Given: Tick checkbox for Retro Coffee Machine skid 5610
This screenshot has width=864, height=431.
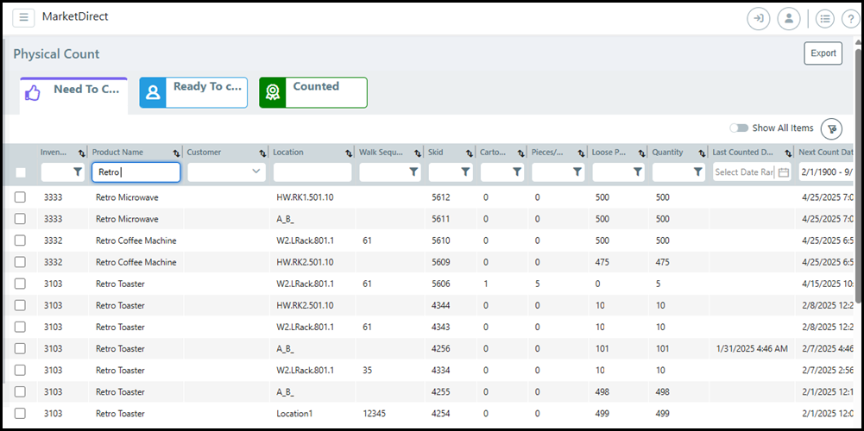Looking at the screenshot, I should click(21, 240).
